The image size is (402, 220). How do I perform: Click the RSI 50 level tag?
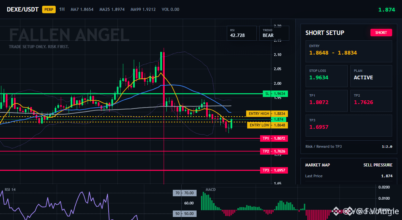pyautogui.click(x=185, y=213)
